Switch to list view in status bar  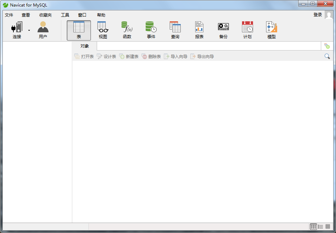point(321,226)
